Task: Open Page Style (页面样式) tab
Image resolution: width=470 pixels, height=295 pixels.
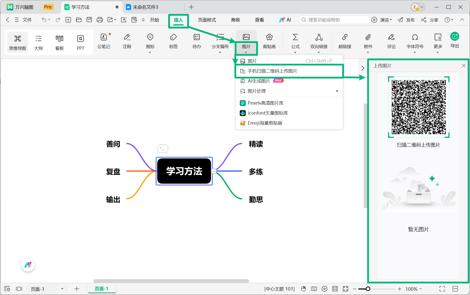Action: pyautogui.click(x=207, y=20)
